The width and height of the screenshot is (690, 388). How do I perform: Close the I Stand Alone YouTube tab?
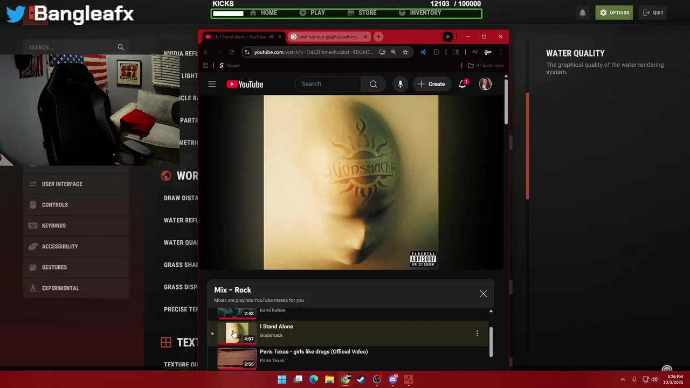(x=279, y=37)
